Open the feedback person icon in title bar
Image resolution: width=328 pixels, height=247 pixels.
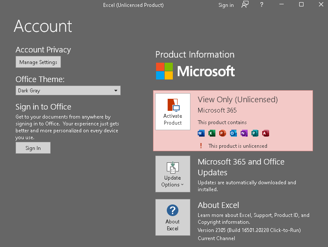tap(245, 5)
